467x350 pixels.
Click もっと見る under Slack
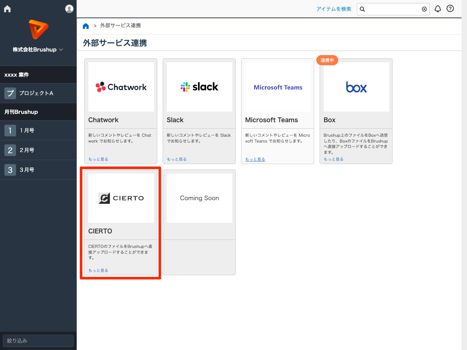tap(177, 159)
